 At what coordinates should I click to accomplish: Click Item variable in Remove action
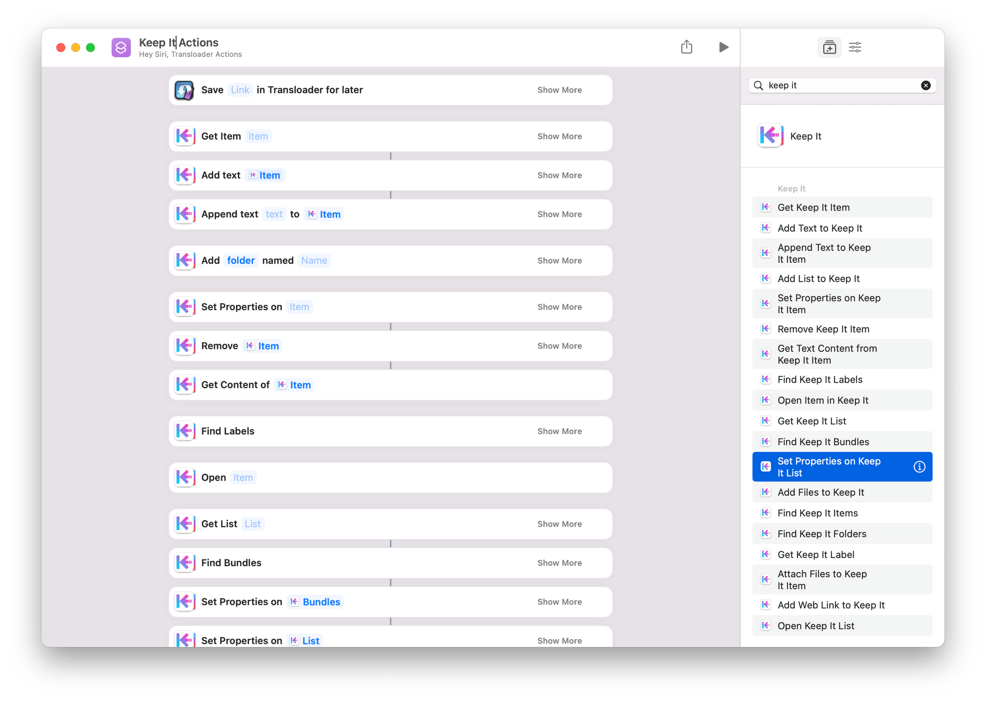[x=262, y=346]
